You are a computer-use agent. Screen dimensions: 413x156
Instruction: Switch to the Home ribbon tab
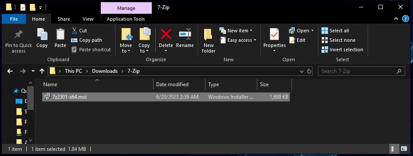click(x=38, y=19)
